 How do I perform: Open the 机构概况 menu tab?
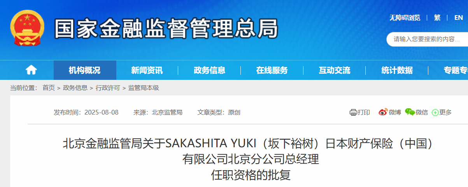85,70
